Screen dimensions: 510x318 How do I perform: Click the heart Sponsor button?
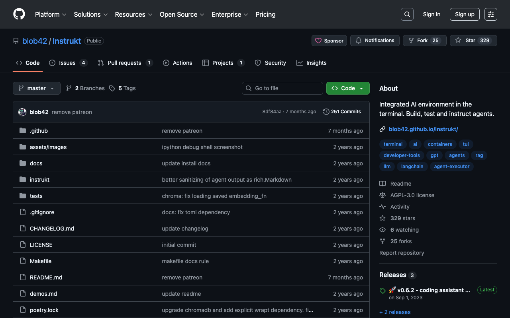coord(329,41)
